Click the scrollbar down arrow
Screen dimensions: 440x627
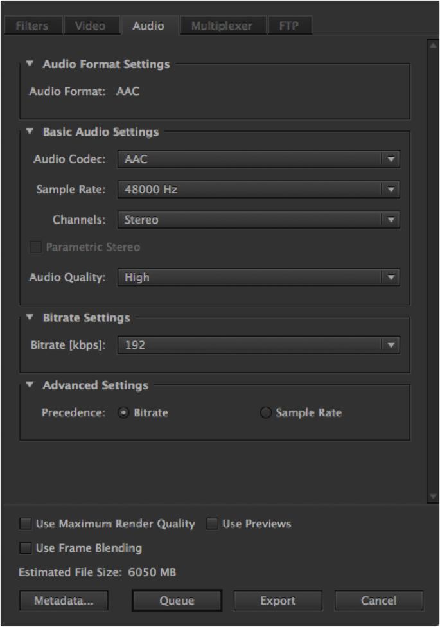pyautogui.click(x=432, y=496)
